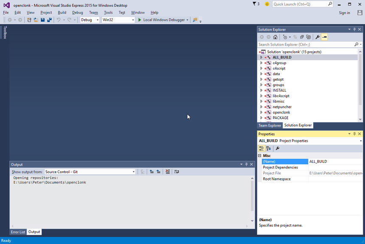Expand the ALL_BUILD project node

click(x=261, y=58)
